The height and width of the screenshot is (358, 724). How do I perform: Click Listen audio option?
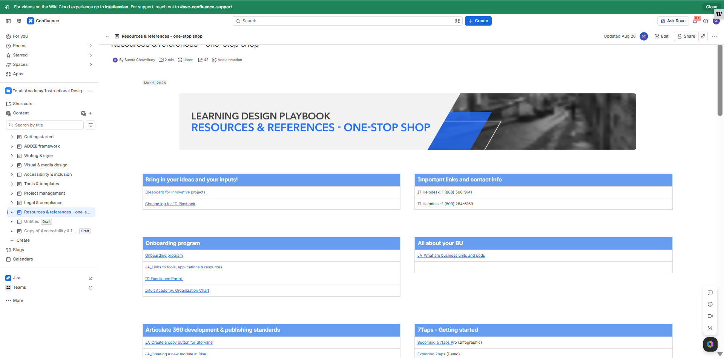point(186,60)
